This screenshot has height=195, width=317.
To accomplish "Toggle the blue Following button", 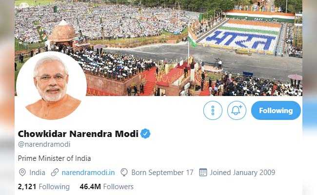I will pos(276,110).
